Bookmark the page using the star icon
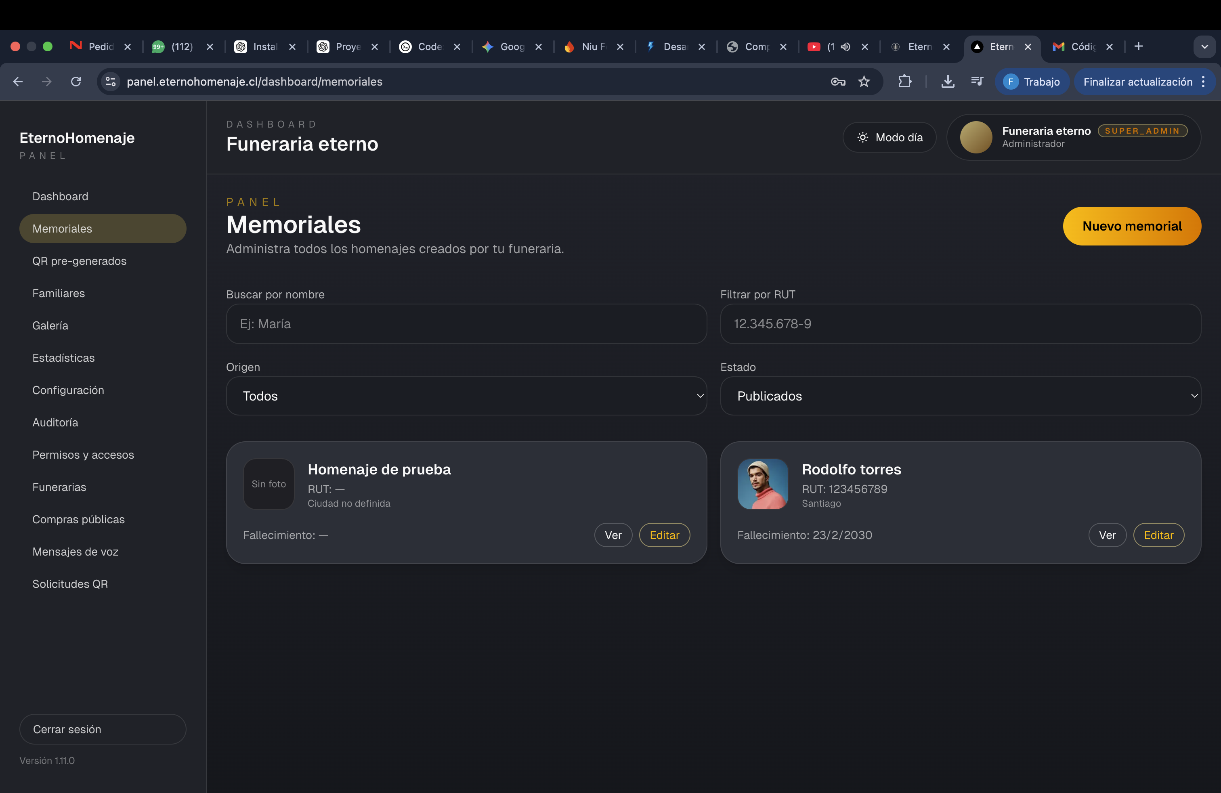 click(864, 82)
